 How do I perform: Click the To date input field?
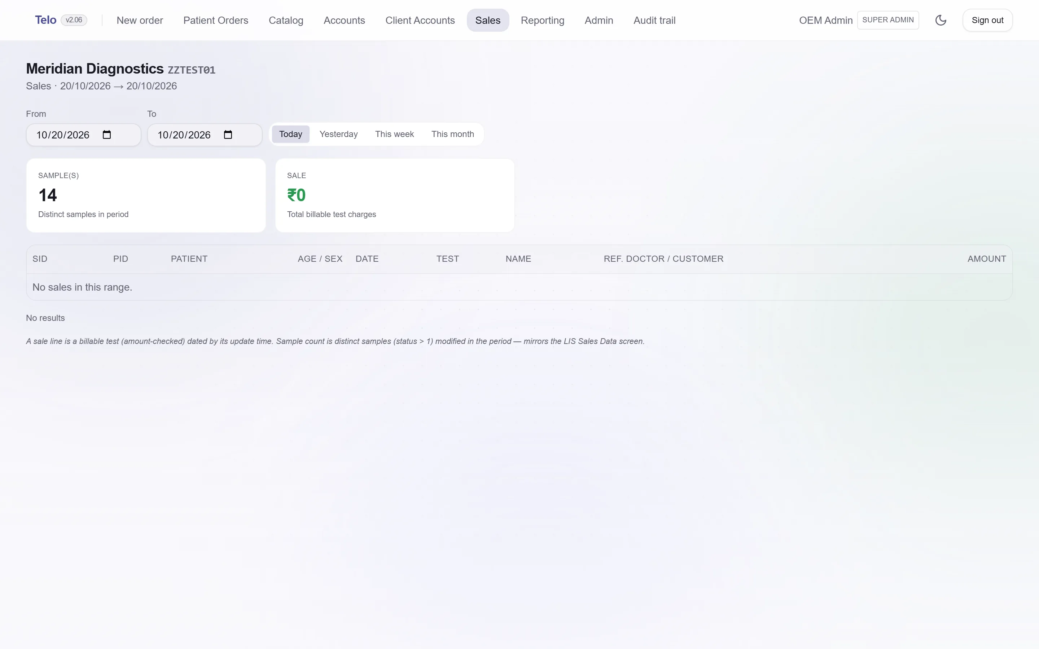click(x=204, y=135)
